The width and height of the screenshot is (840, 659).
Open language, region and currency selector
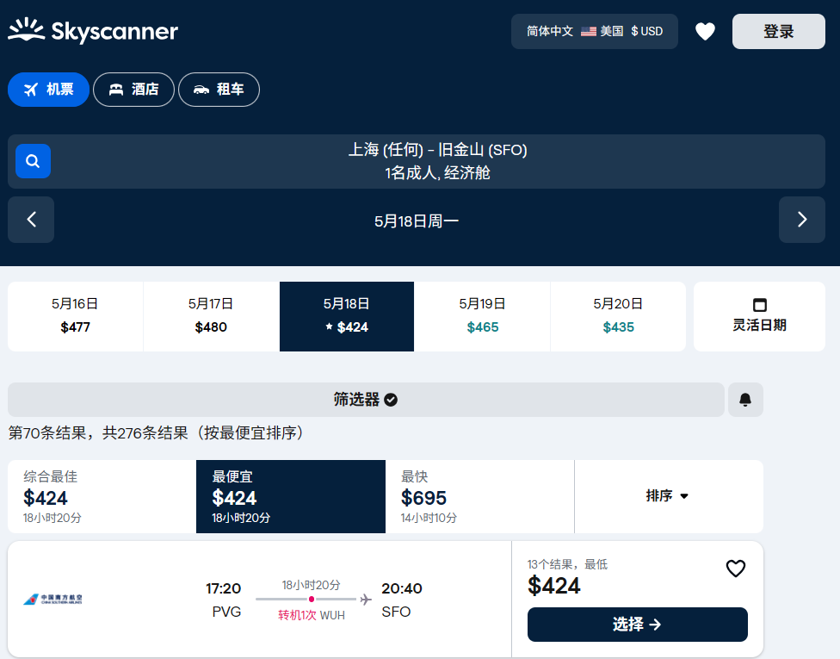595,32
